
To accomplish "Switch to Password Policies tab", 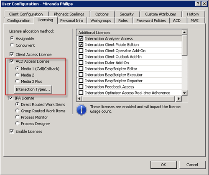I will (x=151, y=20).
